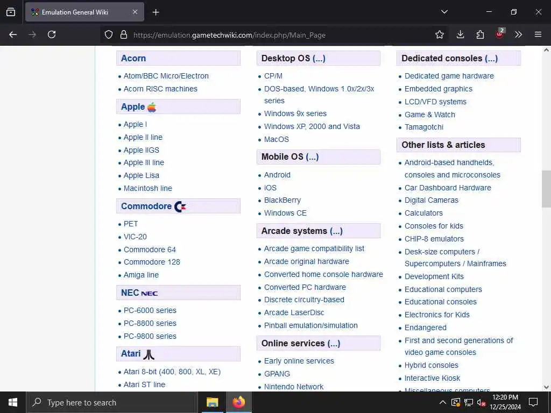Click the site security padlock icon

coord(123,34)
